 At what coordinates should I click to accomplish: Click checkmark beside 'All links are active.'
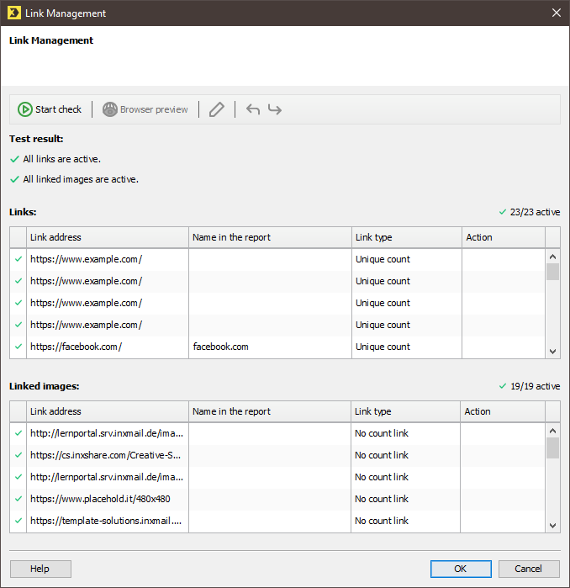click(14, 159)
